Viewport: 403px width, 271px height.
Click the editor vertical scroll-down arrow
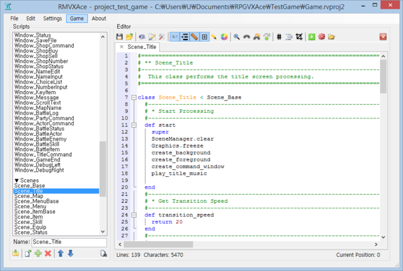[x=383, y=237]
